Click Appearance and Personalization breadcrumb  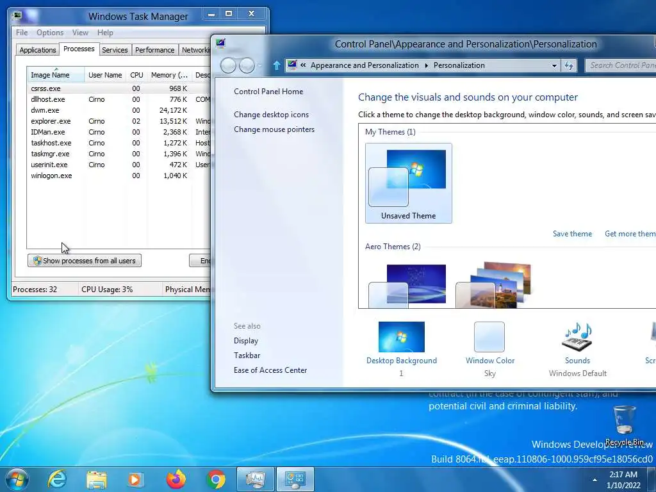pyautogui.click(x=365, y=65)
